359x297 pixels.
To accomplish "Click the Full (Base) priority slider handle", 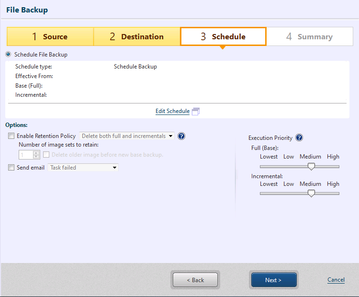I will click(311, 167).
